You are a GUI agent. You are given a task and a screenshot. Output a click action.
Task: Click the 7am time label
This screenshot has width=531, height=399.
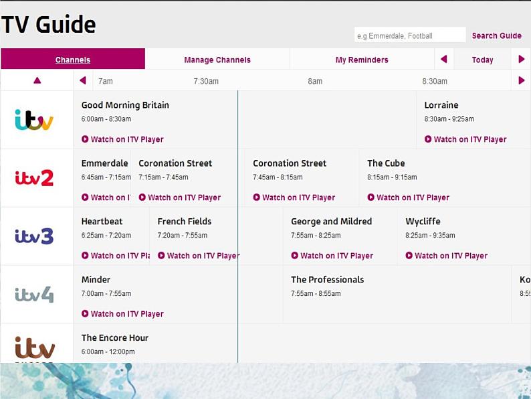105,82
